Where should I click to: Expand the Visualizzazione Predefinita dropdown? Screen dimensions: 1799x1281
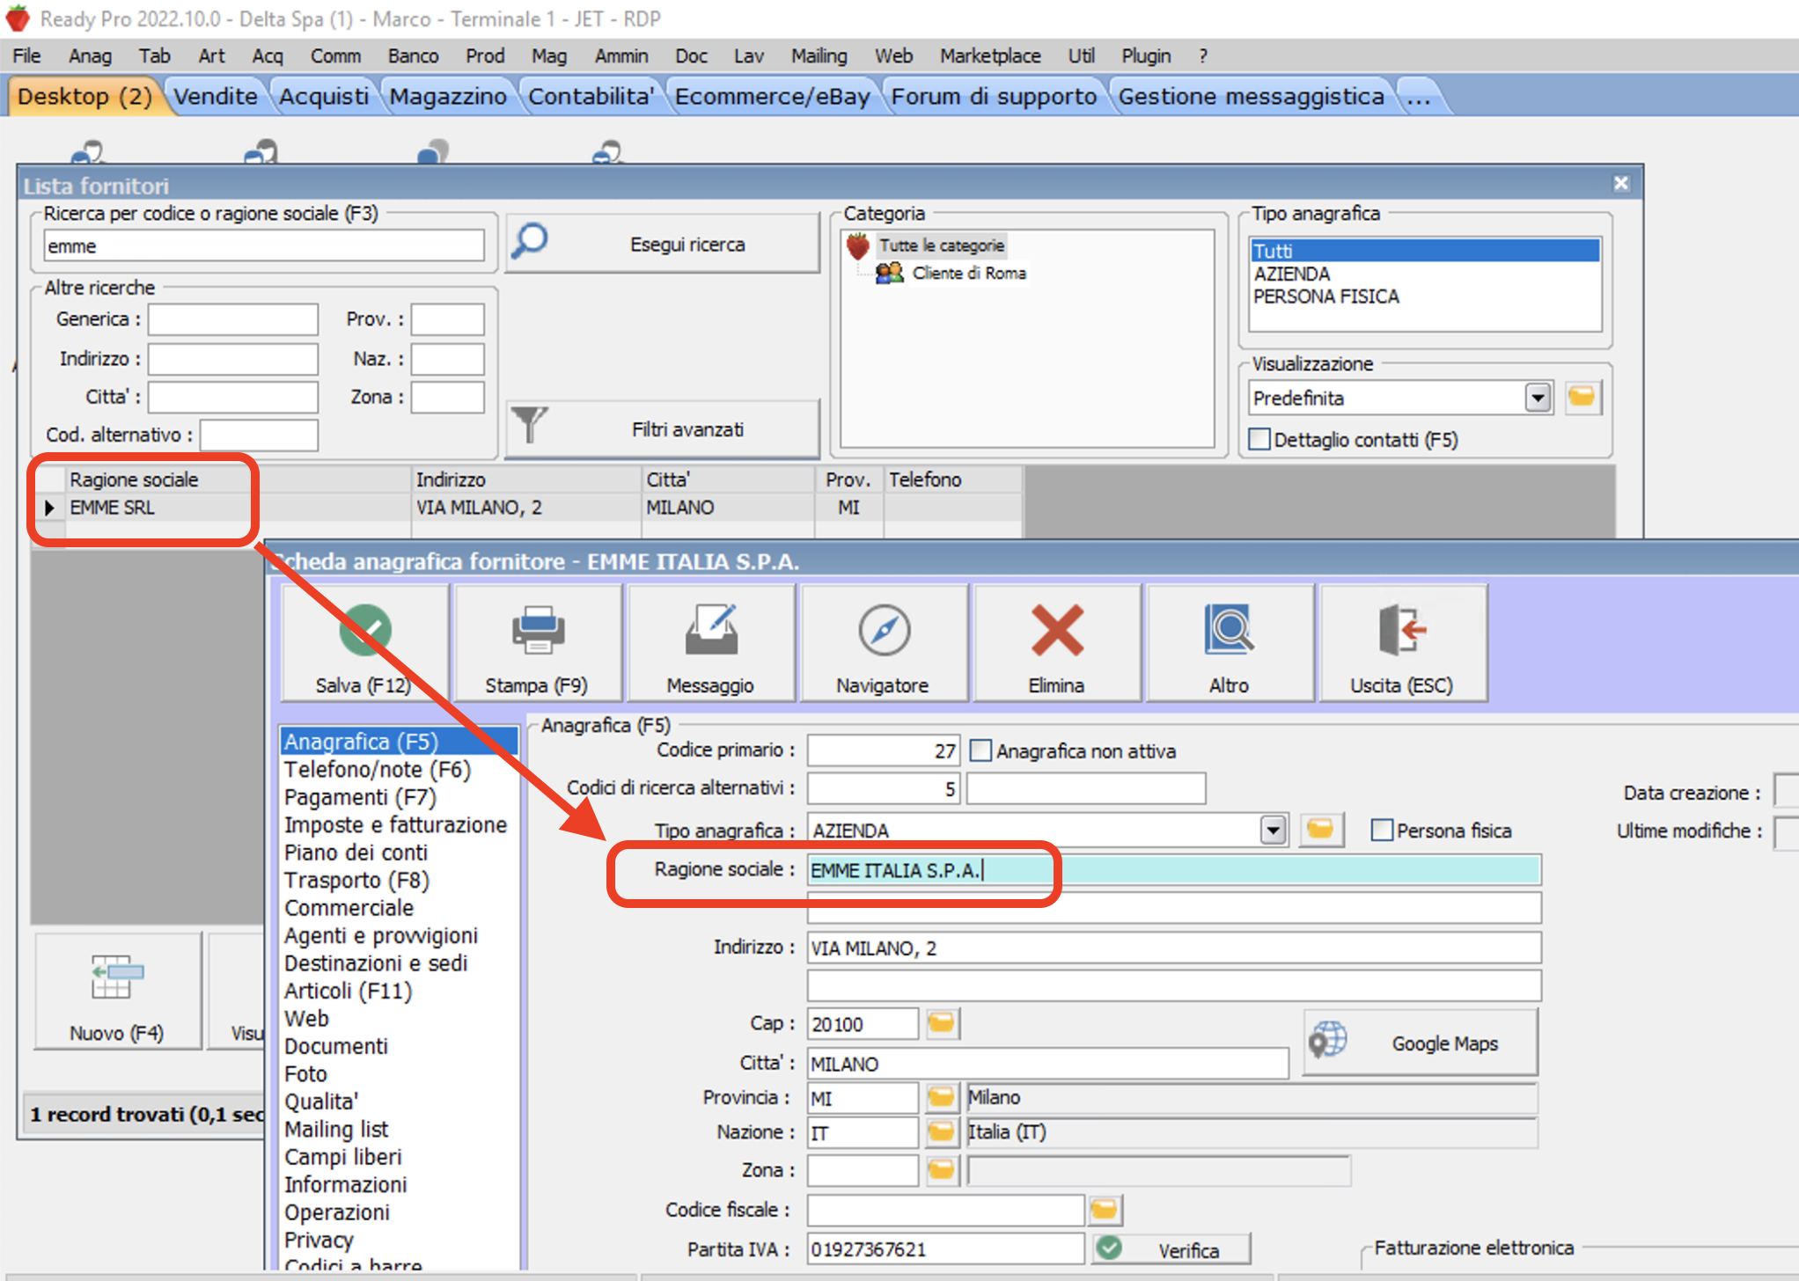1538,398
